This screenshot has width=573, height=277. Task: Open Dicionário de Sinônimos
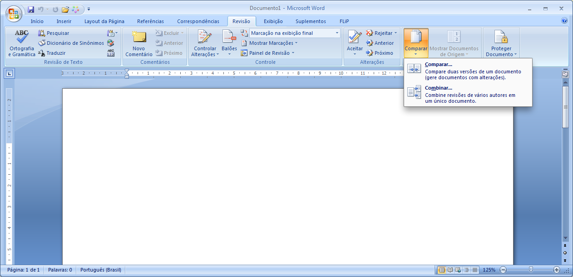[71, 43]
